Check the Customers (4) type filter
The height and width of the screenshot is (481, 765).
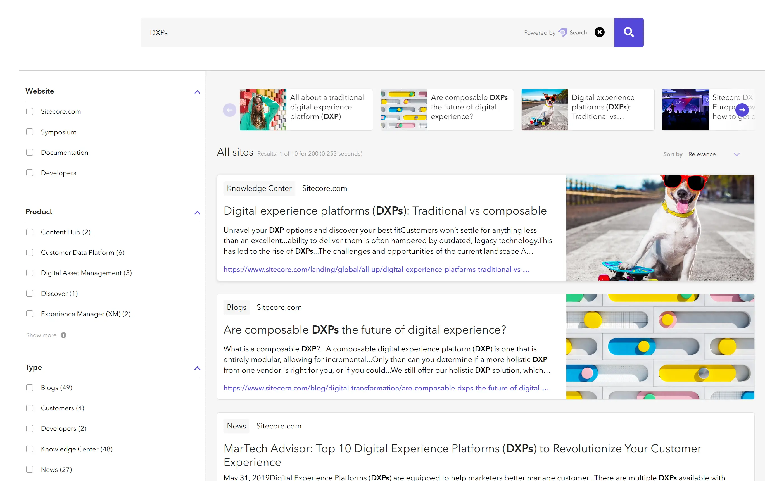pyautogui.click(x=30, y=408)
